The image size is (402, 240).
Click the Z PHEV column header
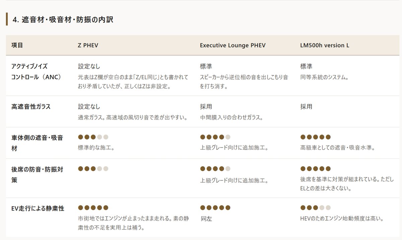tap(88, 45)
